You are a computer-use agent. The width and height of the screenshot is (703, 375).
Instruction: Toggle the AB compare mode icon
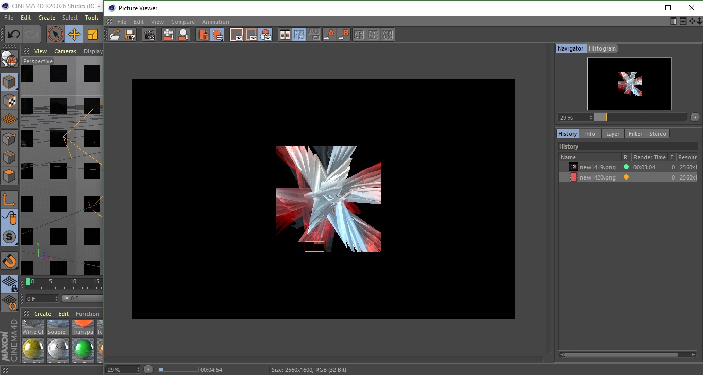click(284, 35)
